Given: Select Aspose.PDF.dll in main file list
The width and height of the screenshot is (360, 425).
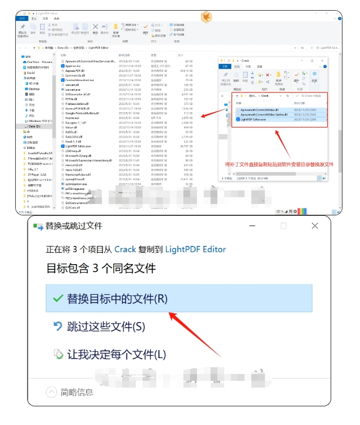Looking at the screenshot, I should click(75, 71).
